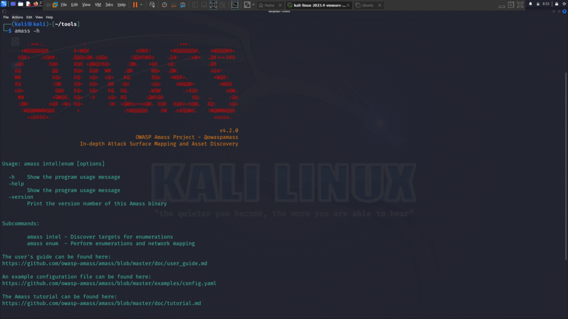Click the logout power icon
The height and width of the screenshot is (319, 568).
(x=565, y=4)
